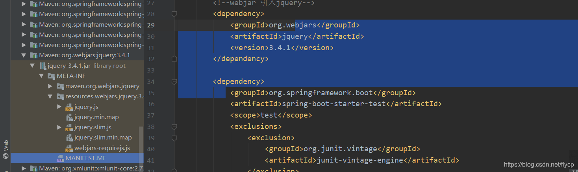Click the fold end marker at line 32
This screenshot has height=172, width=578.
click(174, 59)
